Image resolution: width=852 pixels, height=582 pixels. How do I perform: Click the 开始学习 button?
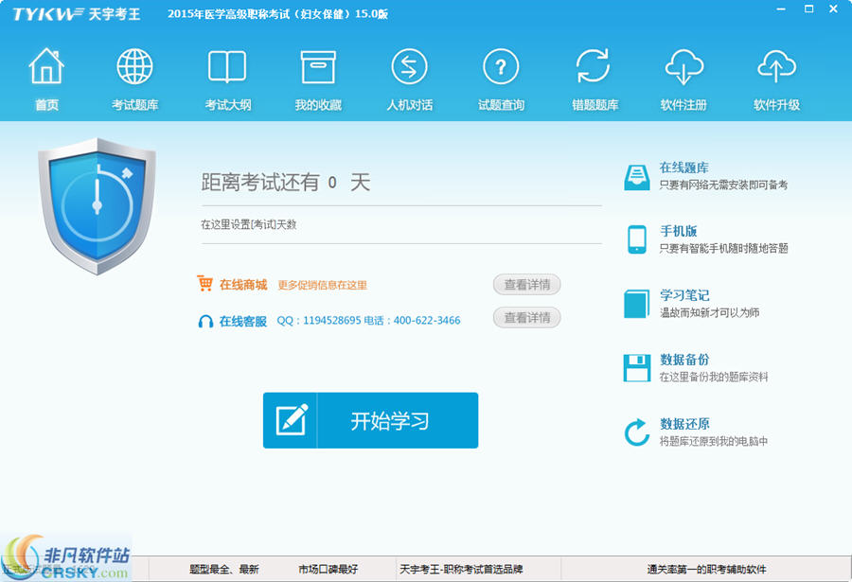click(x=370, y=420)
